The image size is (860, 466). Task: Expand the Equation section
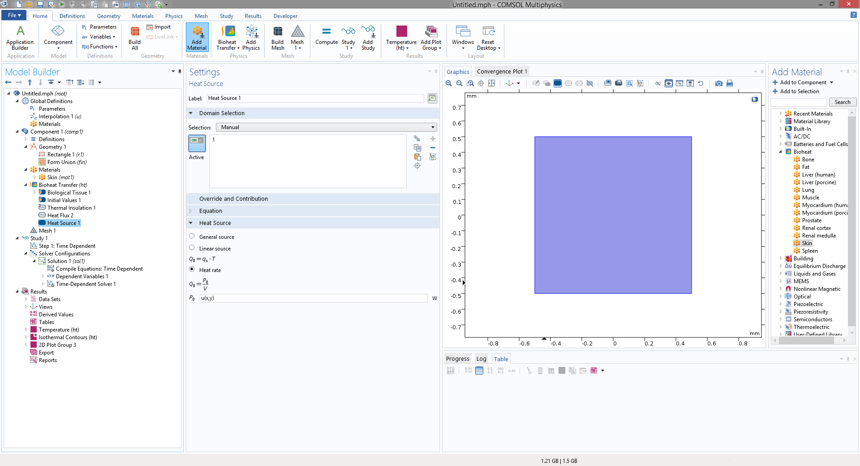pos(211,211)
